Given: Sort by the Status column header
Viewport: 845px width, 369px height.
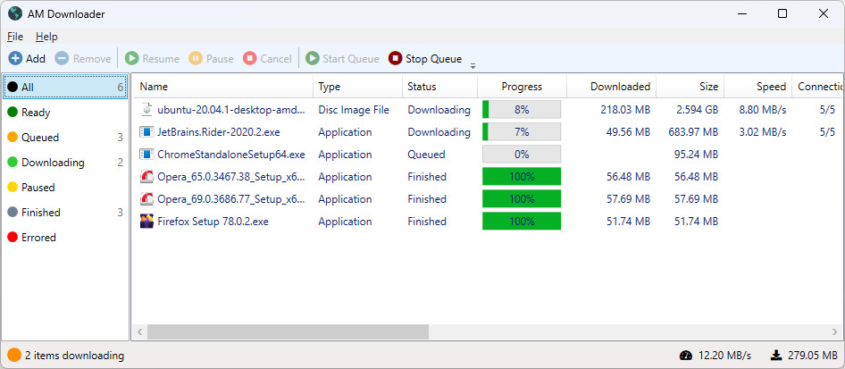Looking at the screenshot, I should (439, 86).
